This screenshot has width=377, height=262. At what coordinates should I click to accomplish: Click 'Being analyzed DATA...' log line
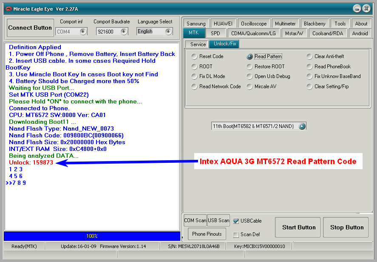[x=43, y=156]
